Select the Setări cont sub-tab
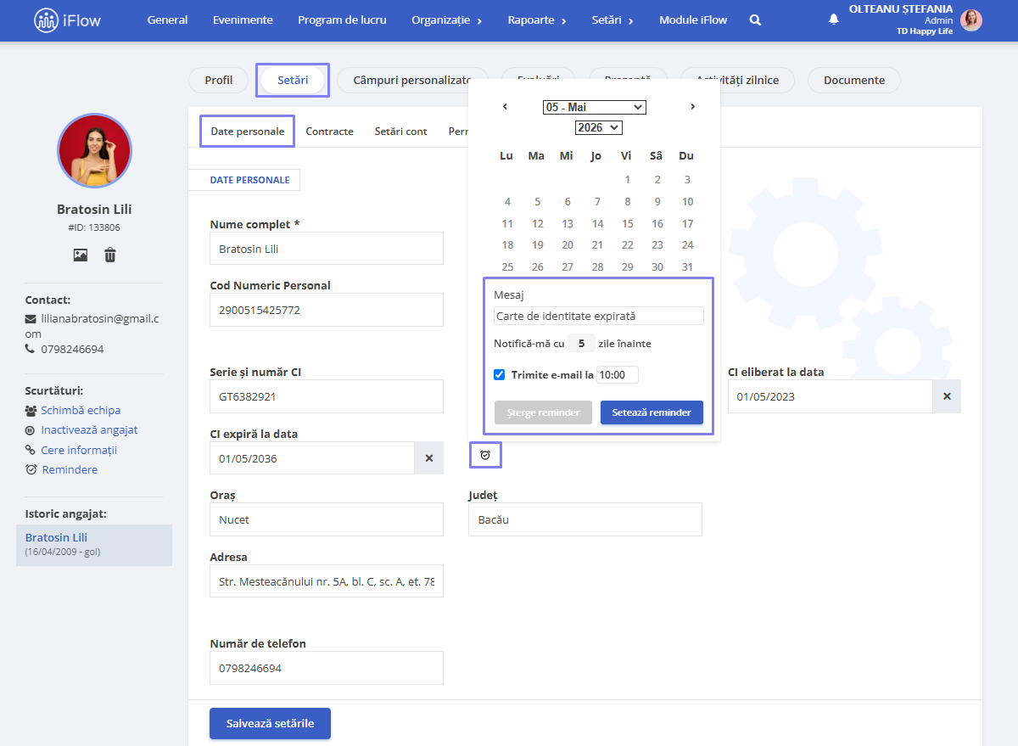Image resolution: width=1018 pixels, height=746 pixels. 401,132
